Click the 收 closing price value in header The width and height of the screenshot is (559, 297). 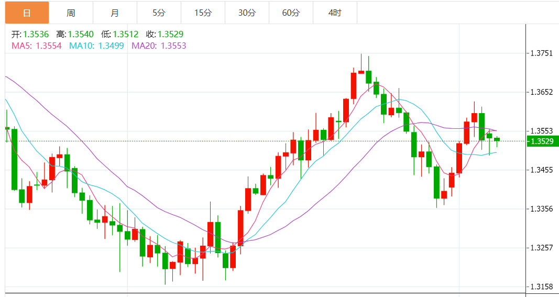point(170,35)
